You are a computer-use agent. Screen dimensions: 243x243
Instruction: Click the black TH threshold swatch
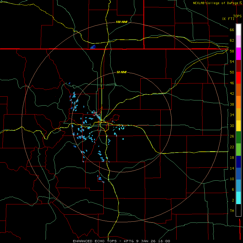[x=238, y=210]
